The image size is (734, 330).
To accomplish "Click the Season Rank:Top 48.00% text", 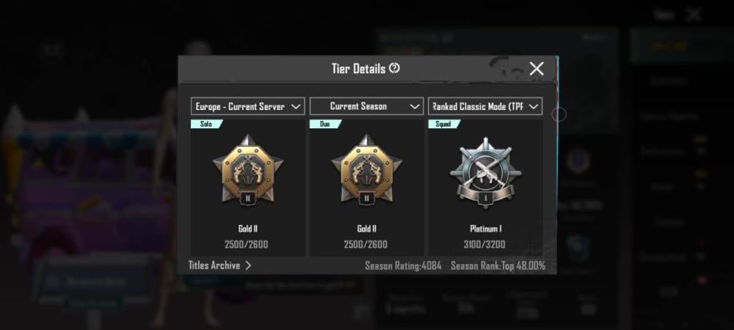I will point(498,266).
